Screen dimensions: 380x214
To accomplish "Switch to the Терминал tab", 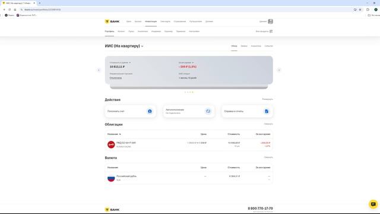I will click(x=180, y=32).
